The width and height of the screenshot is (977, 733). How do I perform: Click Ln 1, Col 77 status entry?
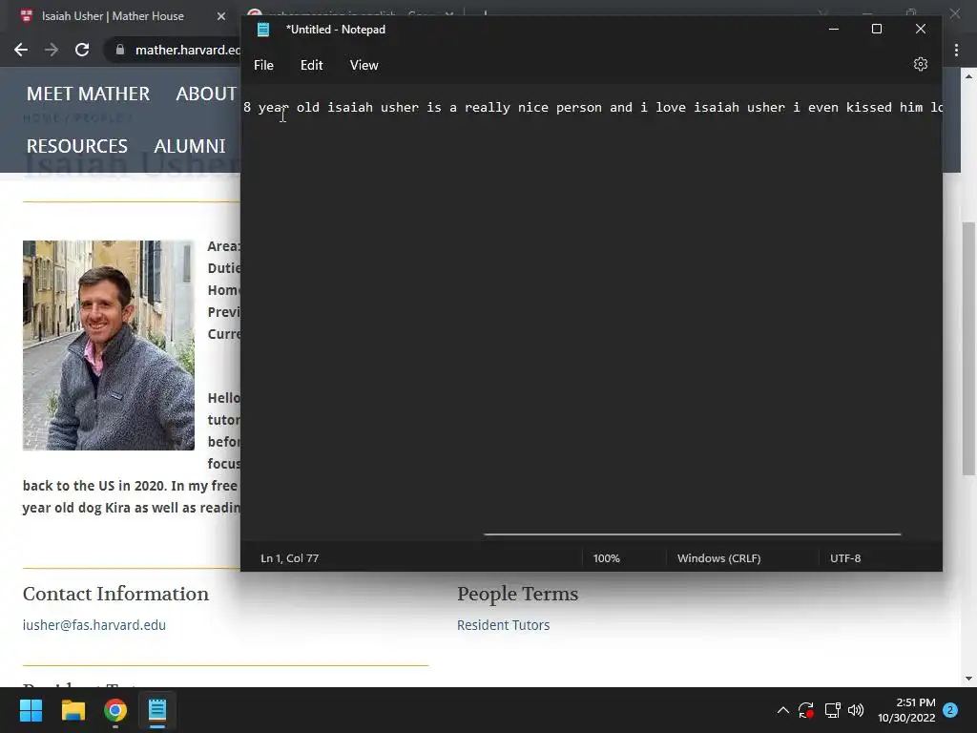(290, 558)
